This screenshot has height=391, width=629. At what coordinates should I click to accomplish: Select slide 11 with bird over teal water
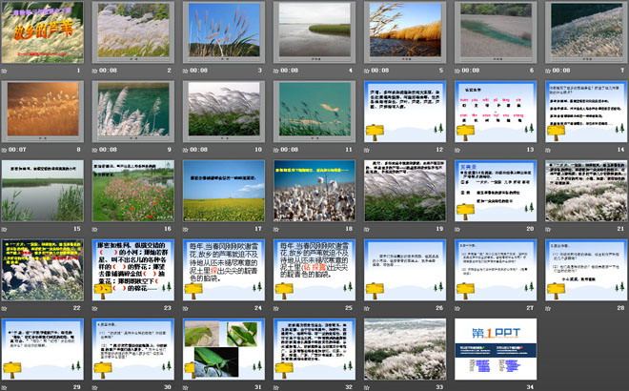tap(314, 111)
